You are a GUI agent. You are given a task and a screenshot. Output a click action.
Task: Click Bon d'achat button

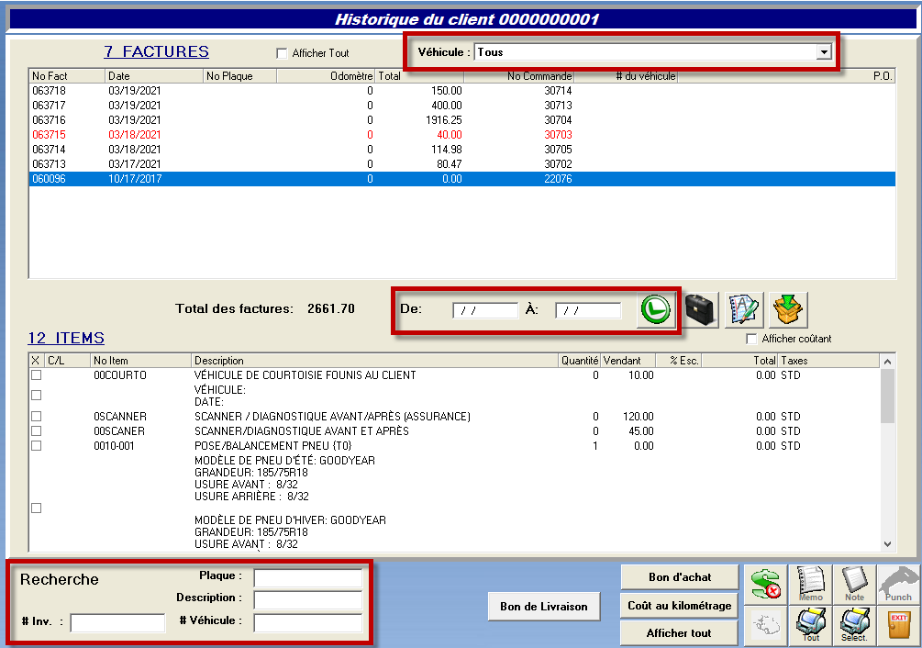680,577
